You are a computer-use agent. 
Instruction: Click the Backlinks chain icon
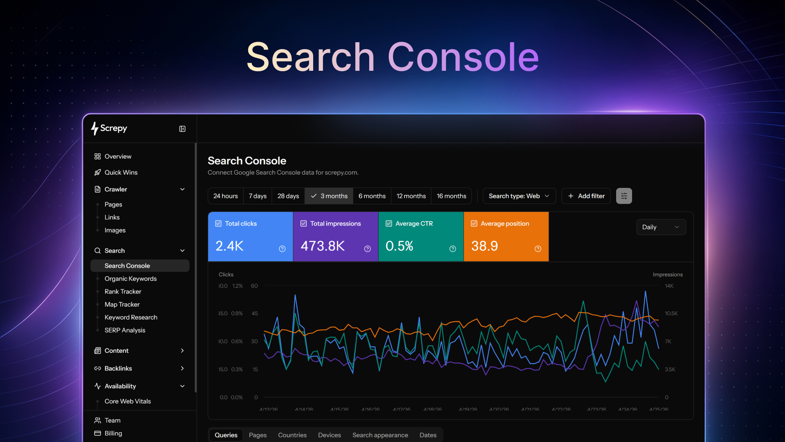pyautogui.click(x=97, y=368)
